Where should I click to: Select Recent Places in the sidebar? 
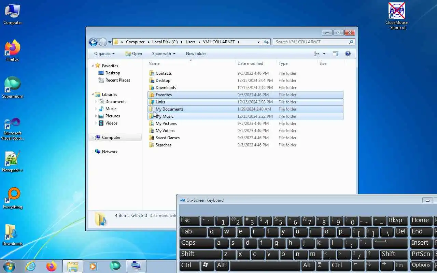[118, 80]
